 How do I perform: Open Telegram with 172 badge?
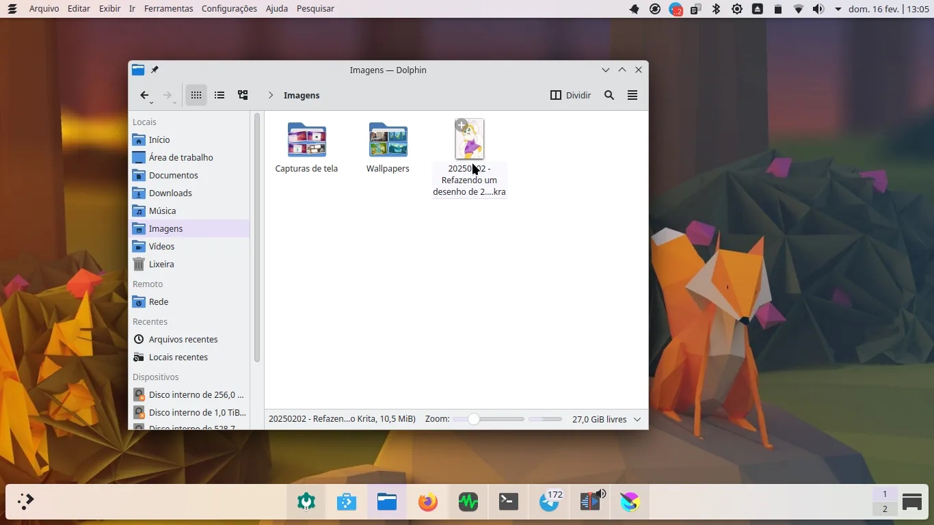(x=550, y=502)
